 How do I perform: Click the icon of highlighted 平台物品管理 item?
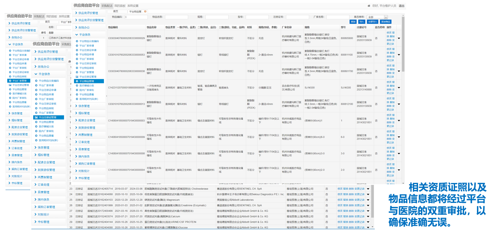77,81
